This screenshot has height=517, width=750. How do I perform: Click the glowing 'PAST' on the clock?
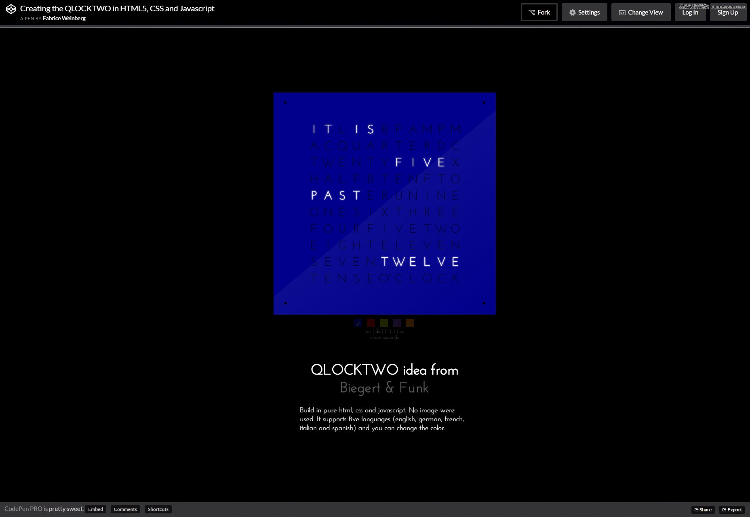click(x=336, y=195)
